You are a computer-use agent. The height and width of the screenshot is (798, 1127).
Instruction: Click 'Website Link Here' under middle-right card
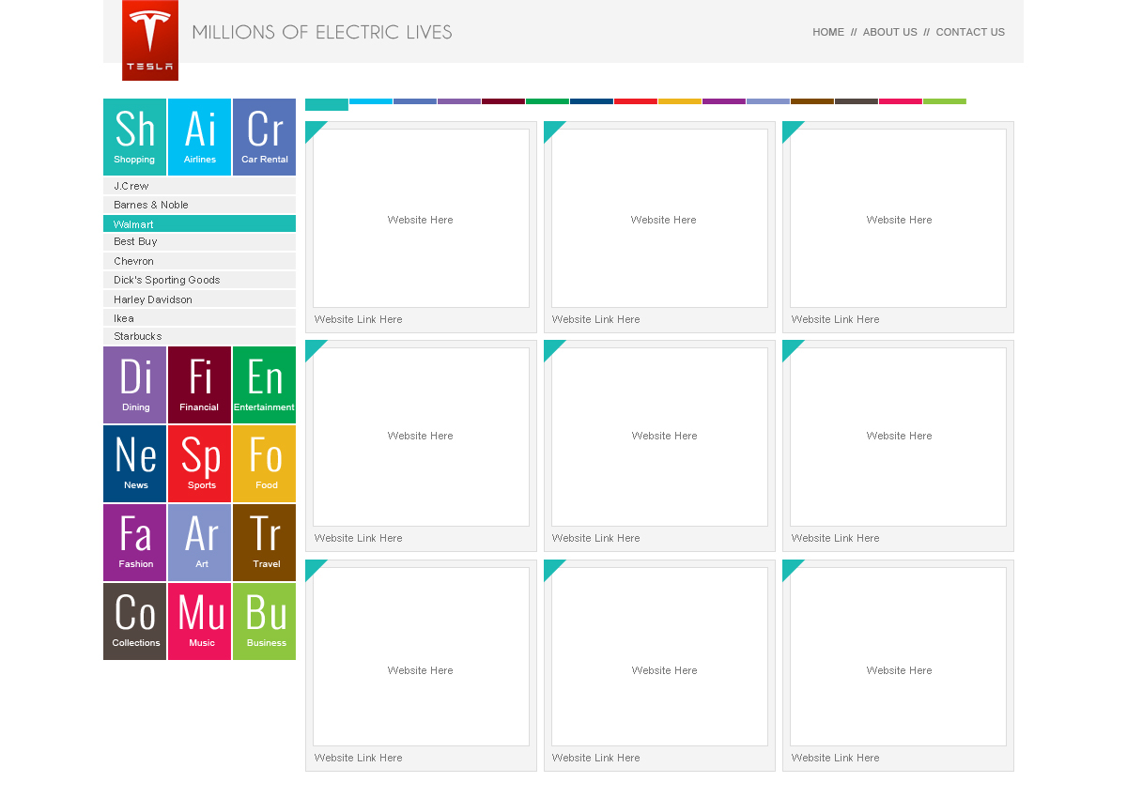pos(836,538)
